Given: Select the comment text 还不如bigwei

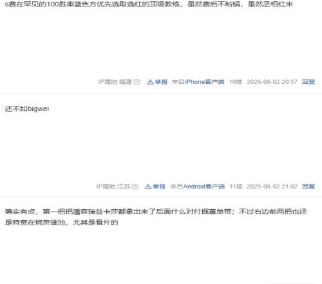Looking at the screenshot, I should click(x=27, y=109).
